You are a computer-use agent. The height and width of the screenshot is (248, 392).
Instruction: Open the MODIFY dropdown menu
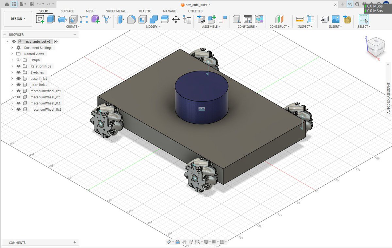point(153,27)
